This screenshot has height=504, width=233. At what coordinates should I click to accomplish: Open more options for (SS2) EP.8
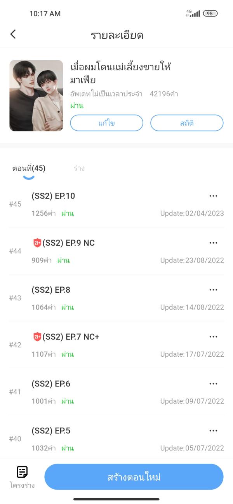(213, 290)
